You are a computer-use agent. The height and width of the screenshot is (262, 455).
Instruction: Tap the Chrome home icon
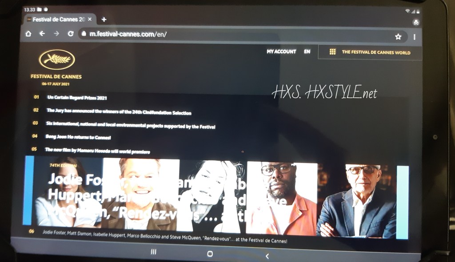coord(28,34)
